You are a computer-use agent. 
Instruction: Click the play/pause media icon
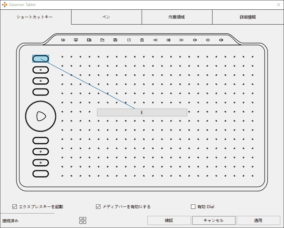pos(169,40)
